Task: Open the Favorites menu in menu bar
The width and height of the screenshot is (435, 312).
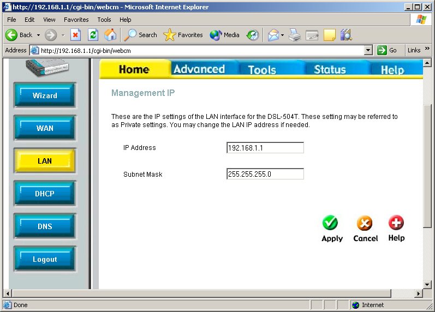Action: click(76, 20)
